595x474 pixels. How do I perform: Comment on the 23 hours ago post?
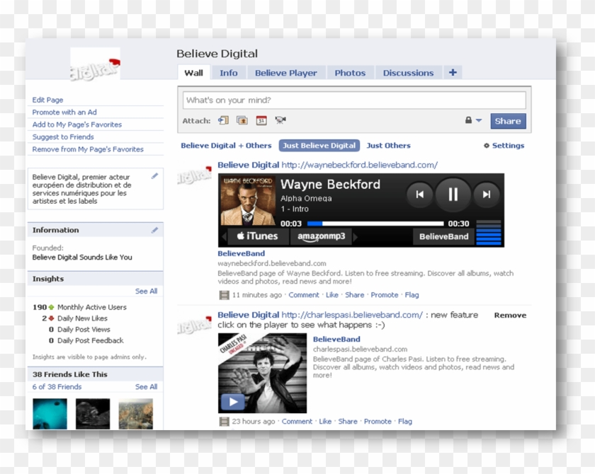[297, 422]
